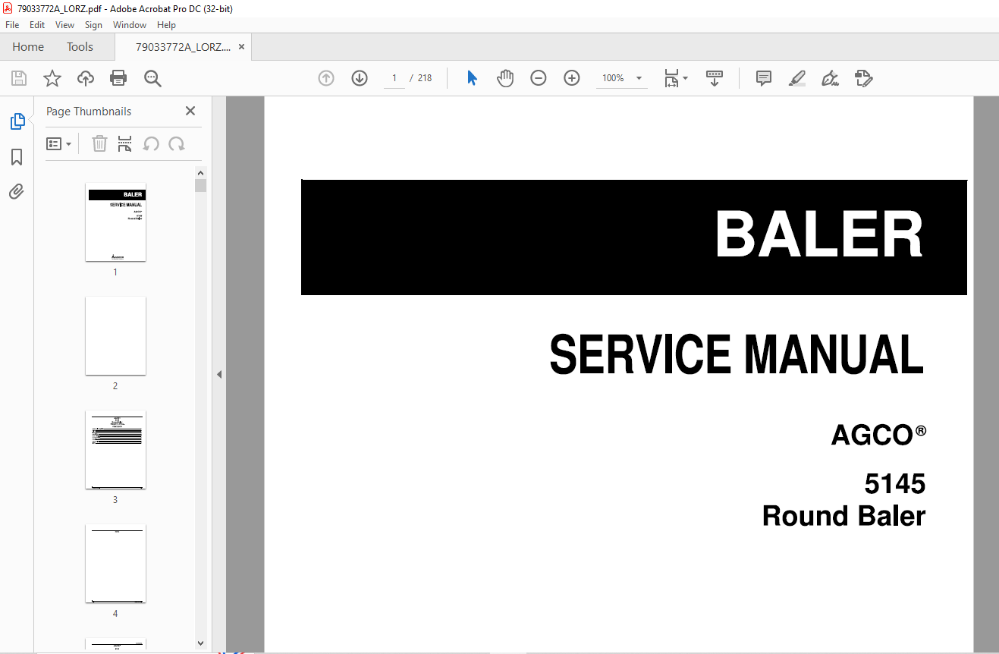Screen dimensions: 999x654
Task: Print the document with the printer icon
Action: tap(118, 78)
